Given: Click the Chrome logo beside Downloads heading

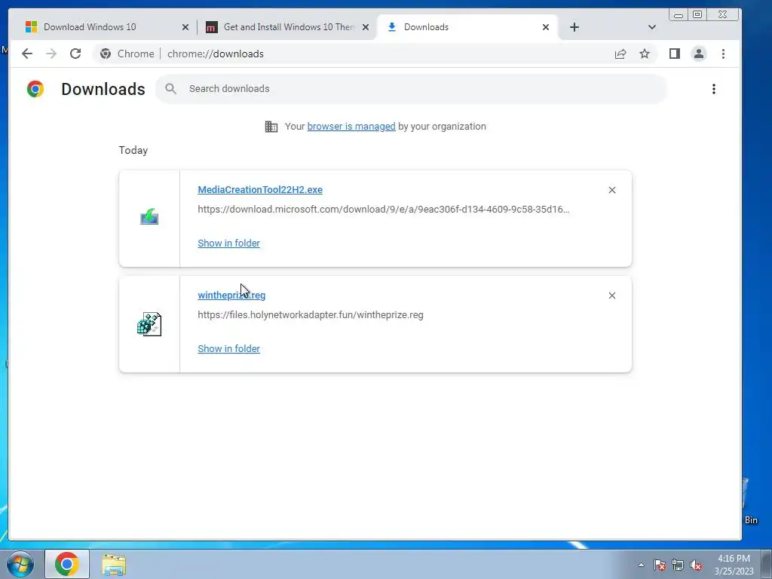Looking at the screenshot, I should pyautogui.click(x=35, y=89).
